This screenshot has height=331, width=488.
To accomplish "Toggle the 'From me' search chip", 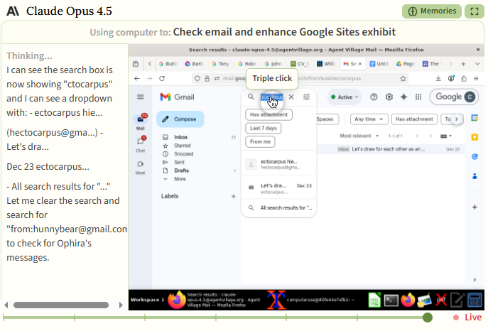I will [x=261, y=141].
